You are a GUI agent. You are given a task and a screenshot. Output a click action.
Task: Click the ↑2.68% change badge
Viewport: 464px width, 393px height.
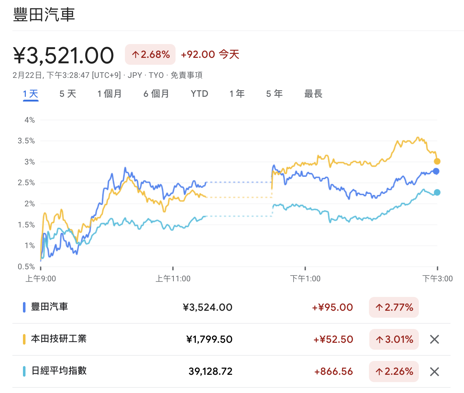[x=150, y=55]
